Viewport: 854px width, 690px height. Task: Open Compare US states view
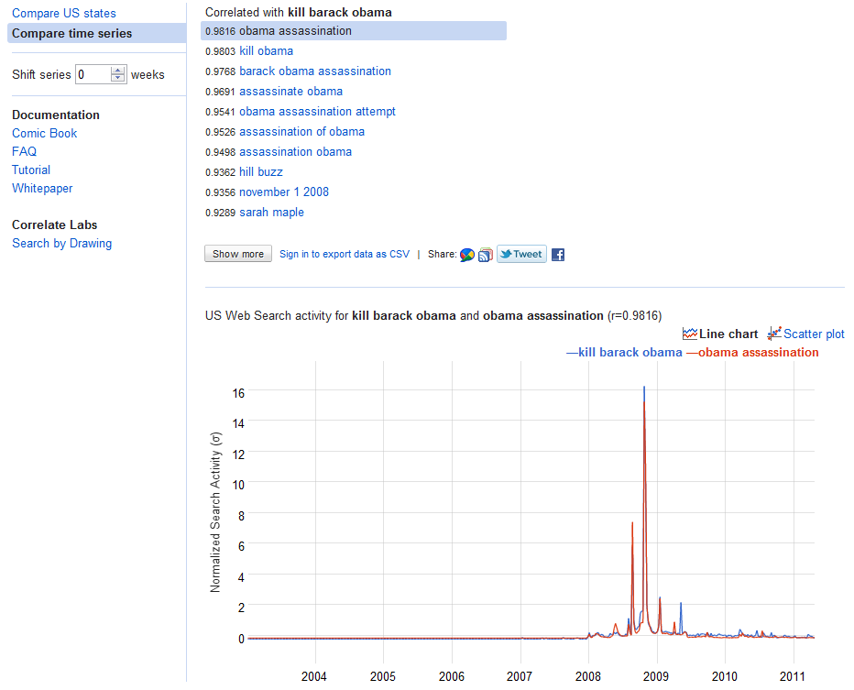pyautogui.click(x=64, y=14)
